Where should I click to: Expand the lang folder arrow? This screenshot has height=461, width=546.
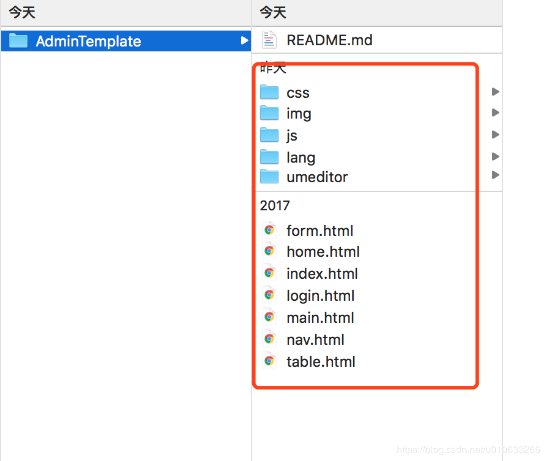pyautogui.click(x=496, y=157)
